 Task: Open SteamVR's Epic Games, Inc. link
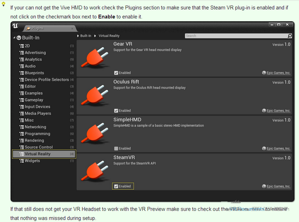[278, 186]
